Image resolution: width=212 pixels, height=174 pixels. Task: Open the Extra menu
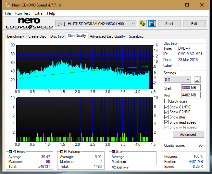38,13
